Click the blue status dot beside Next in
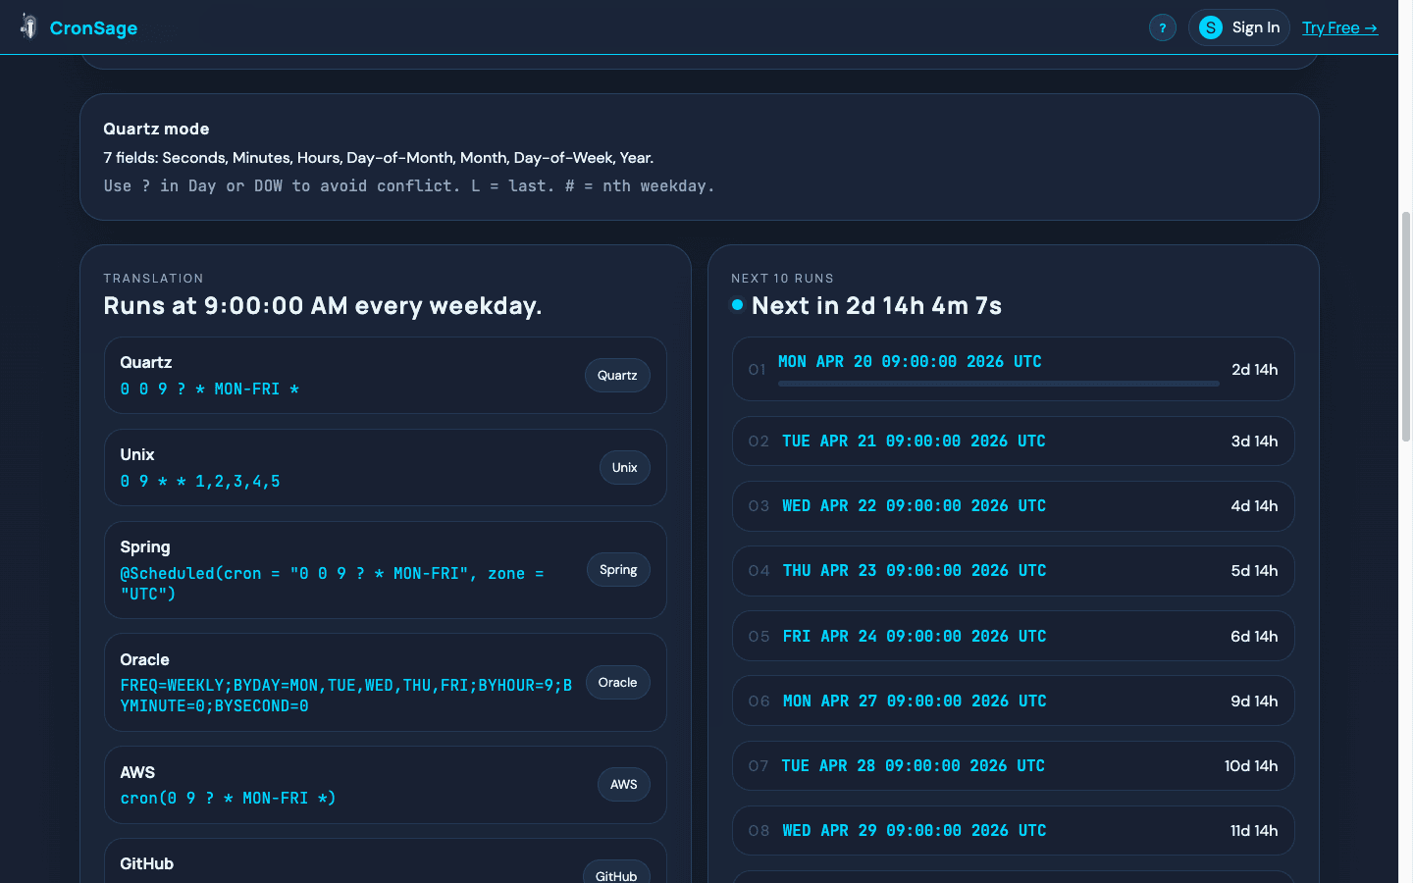 click(738, 305)
